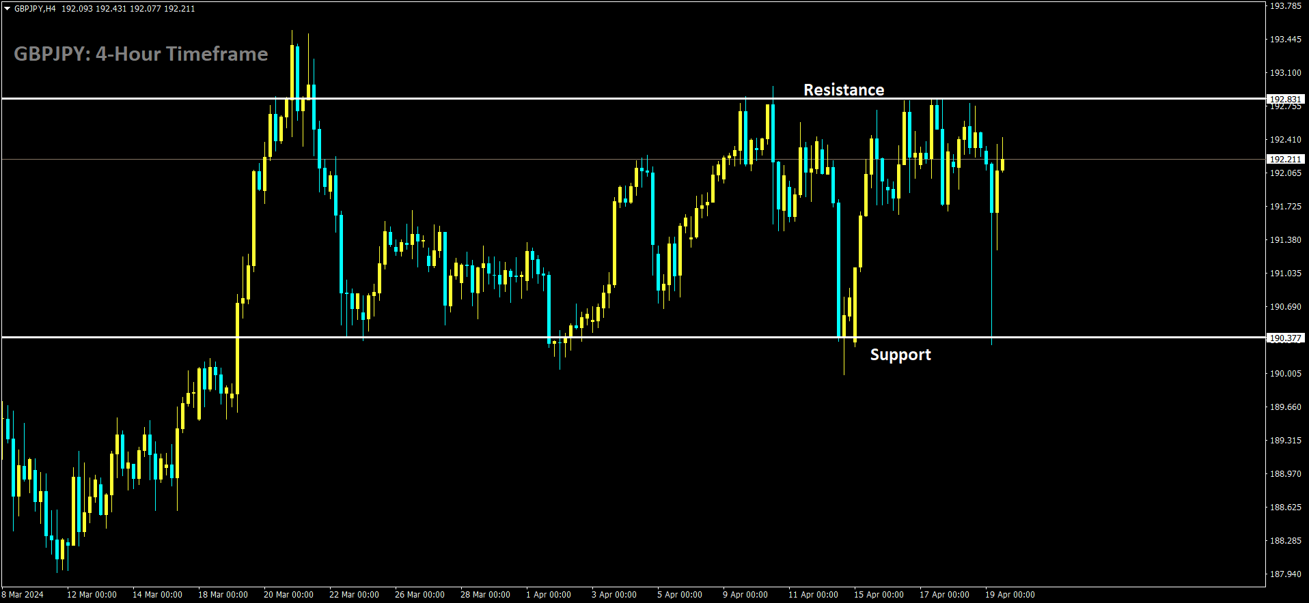Image resolution: width=1309 pixels, height=603 pixels.
Task: Click the 1 Apr 00:00 date label
Action: point(549,595)
